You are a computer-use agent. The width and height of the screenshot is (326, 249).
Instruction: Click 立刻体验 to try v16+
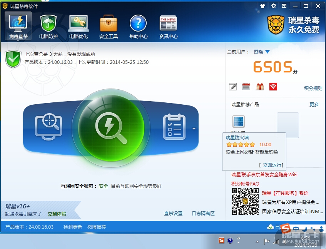[57, 214]
